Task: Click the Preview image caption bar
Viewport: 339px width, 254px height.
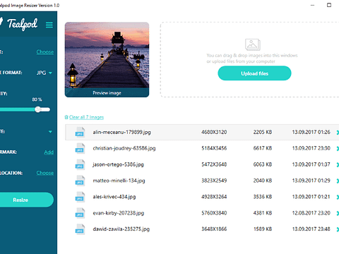Action: [107, 92]
